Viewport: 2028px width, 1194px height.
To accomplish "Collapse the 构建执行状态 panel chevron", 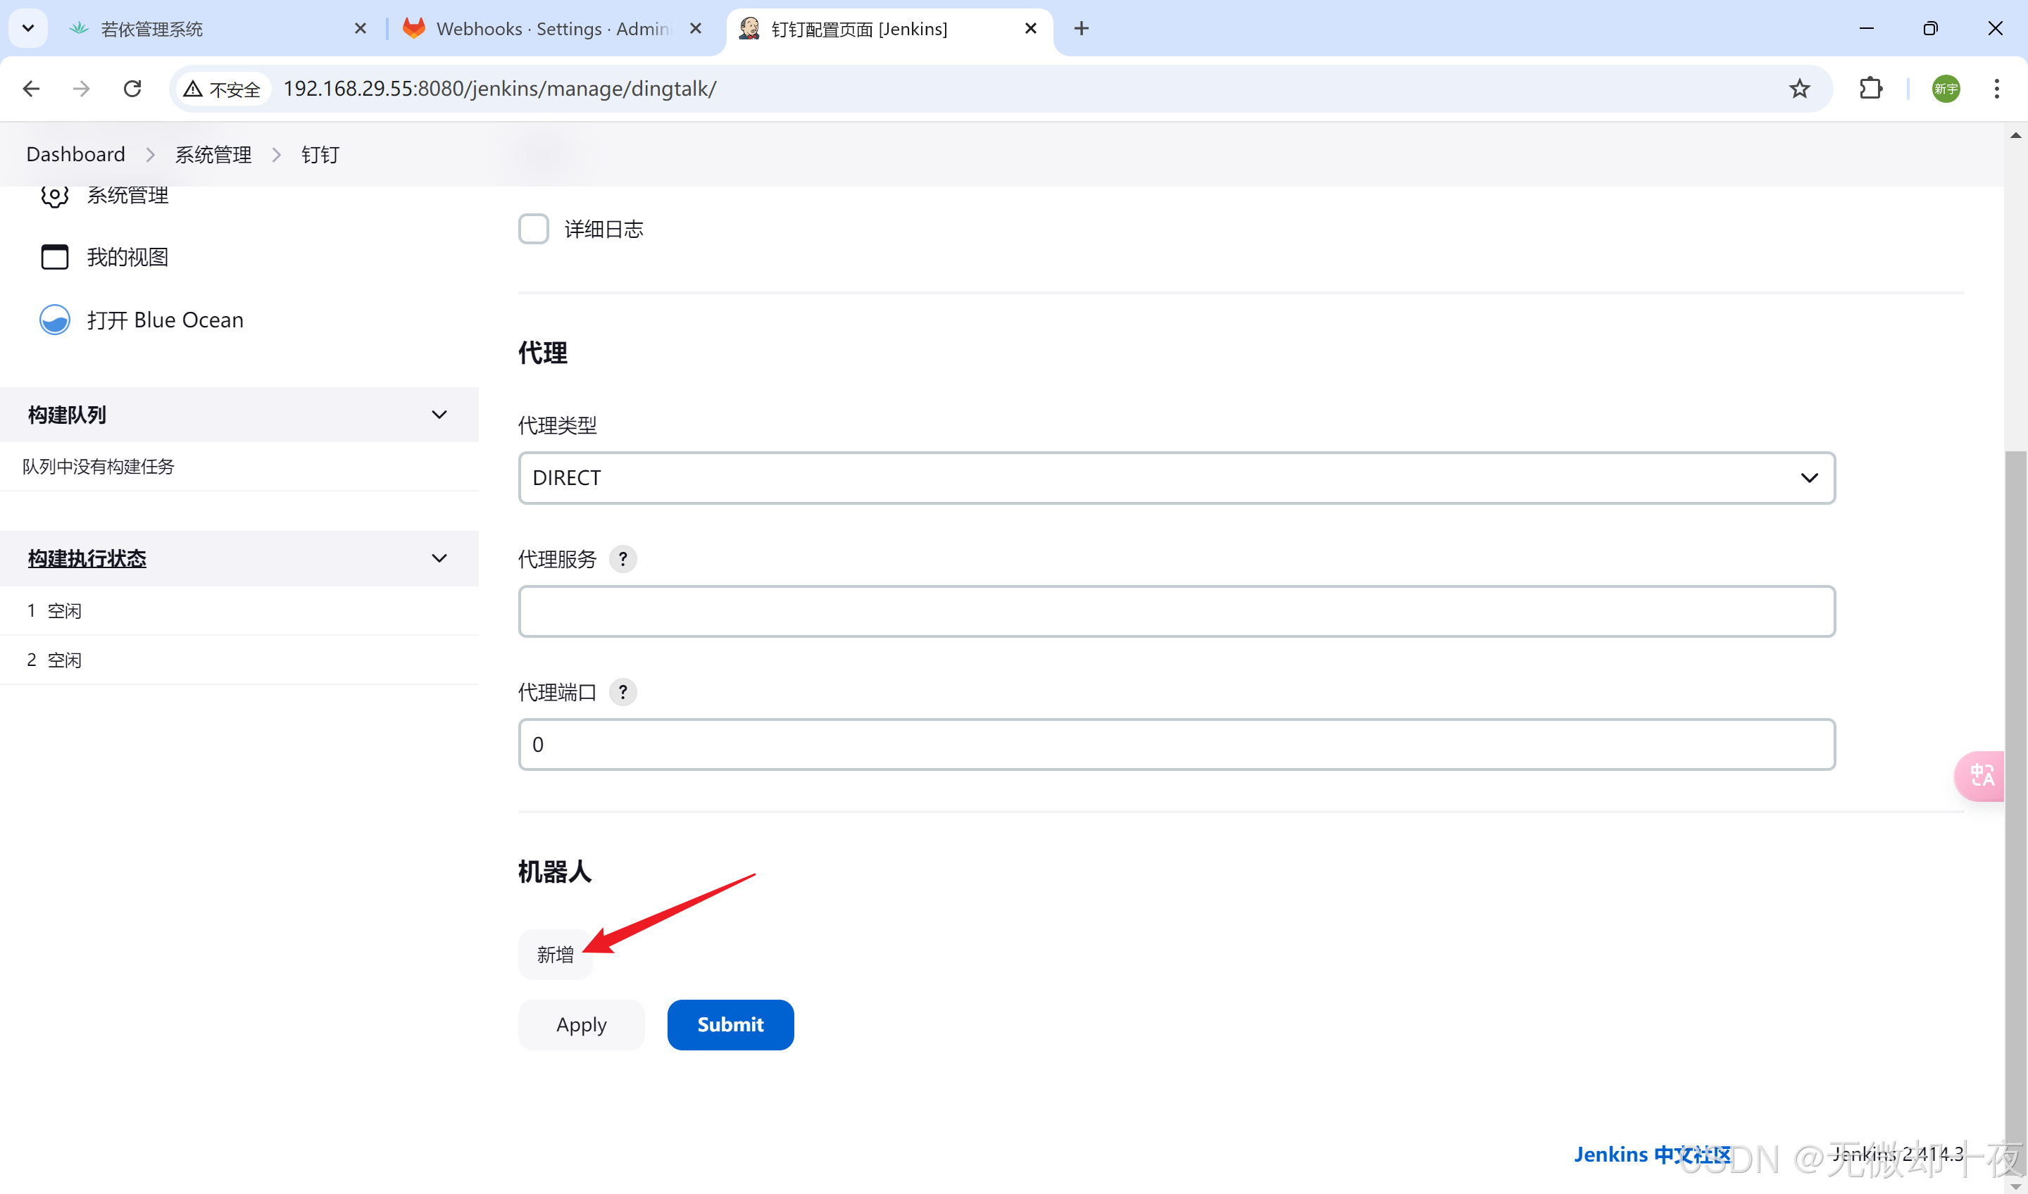I will pyautogui.click(x=439, y=558).
